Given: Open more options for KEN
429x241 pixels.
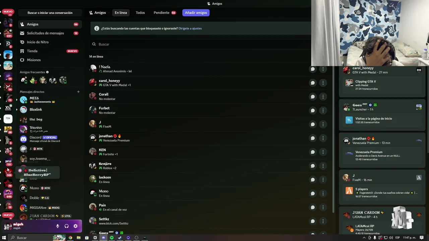Looking at the screenshot, I should (323, 152).
